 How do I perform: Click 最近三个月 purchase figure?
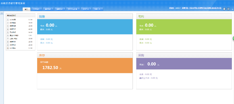(154, 78)
